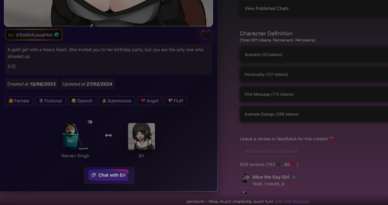Click the swap arrows between avatars

pos(108,136)
